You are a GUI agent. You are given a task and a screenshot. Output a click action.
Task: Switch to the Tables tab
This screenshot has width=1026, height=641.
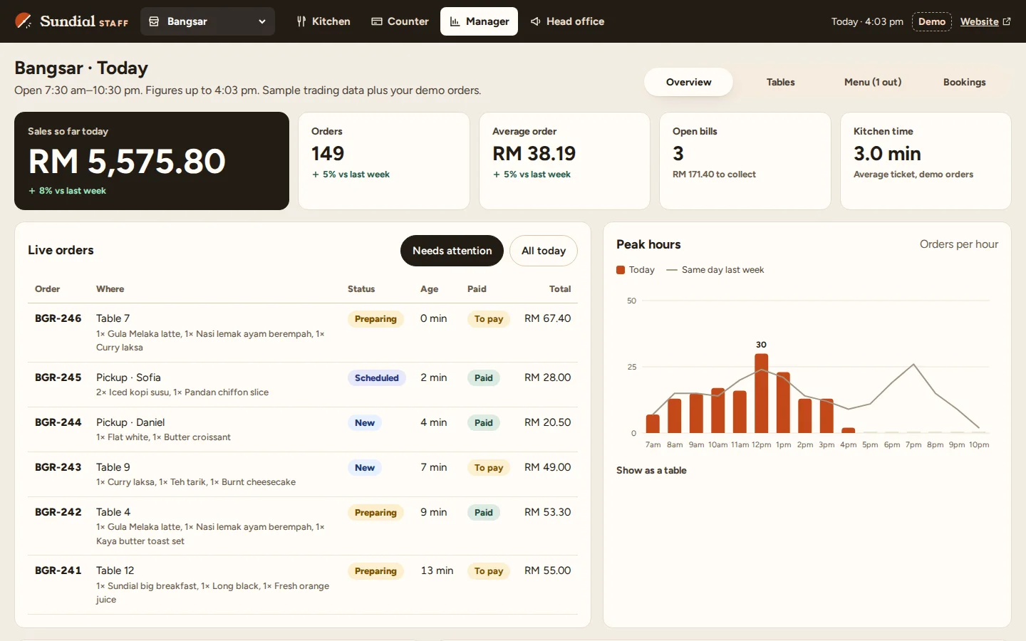click(780, 82)
